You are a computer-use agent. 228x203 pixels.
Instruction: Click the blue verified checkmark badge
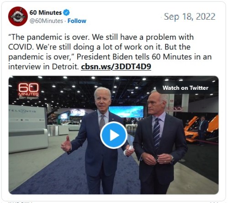pos(66,12)
